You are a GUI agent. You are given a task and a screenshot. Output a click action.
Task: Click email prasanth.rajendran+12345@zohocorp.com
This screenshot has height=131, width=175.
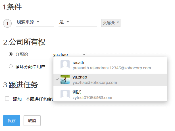click(112, 68)
